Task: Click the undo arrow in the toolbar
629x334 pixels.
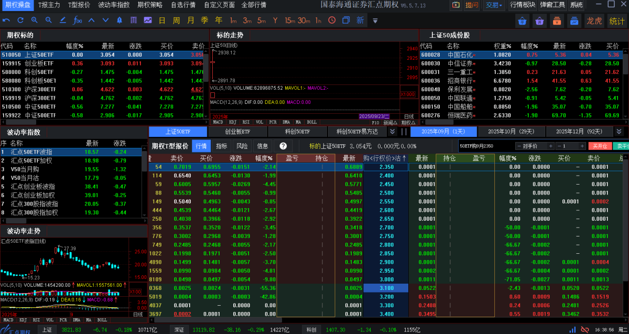Action: tap(6, 20)
